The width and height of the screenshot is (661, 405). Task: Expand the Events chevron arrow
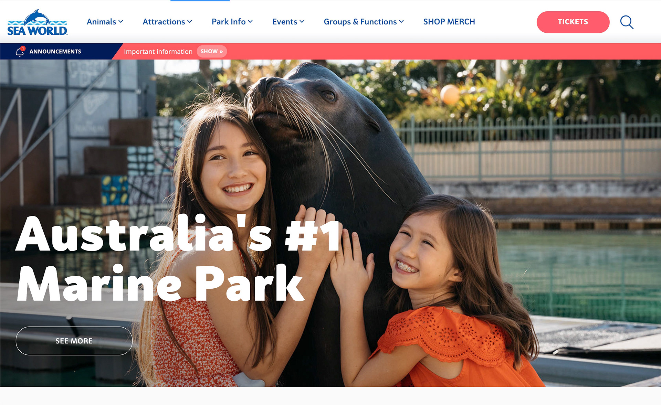click(x=302, y=22)
